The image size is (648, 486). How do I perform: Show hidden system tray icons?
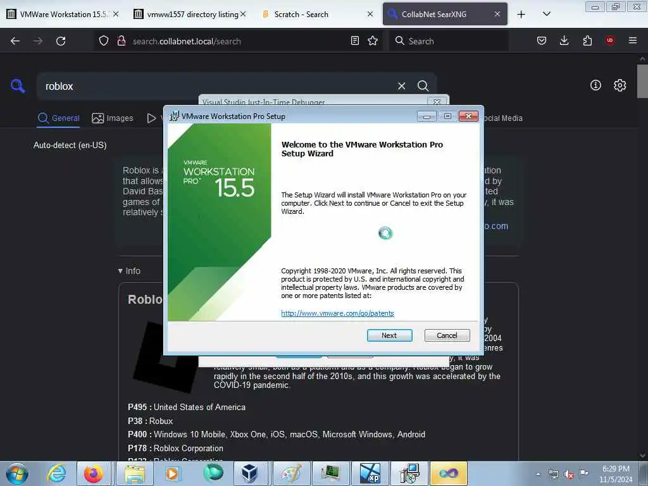coord(538,474)
